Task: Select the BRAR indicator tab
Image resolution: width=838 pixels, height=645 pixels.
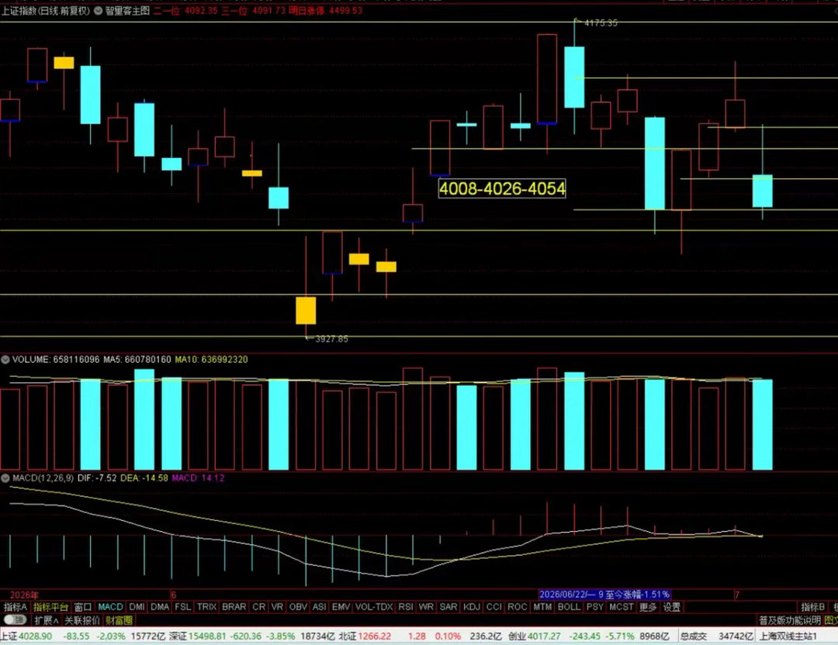Action: pyautogui.click(x=234, y=607)
